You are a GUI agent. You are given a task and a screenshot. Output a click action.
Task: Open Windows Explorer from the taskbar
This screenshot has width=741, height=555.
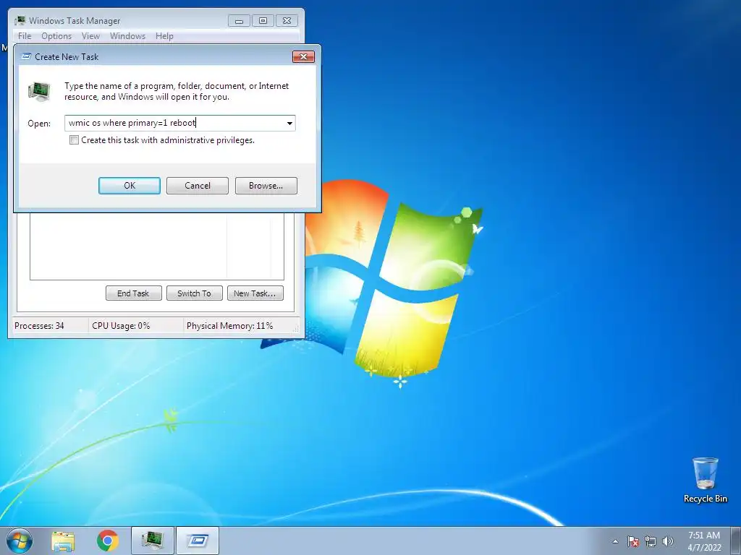pyautogui.click(x=63, y=541)
